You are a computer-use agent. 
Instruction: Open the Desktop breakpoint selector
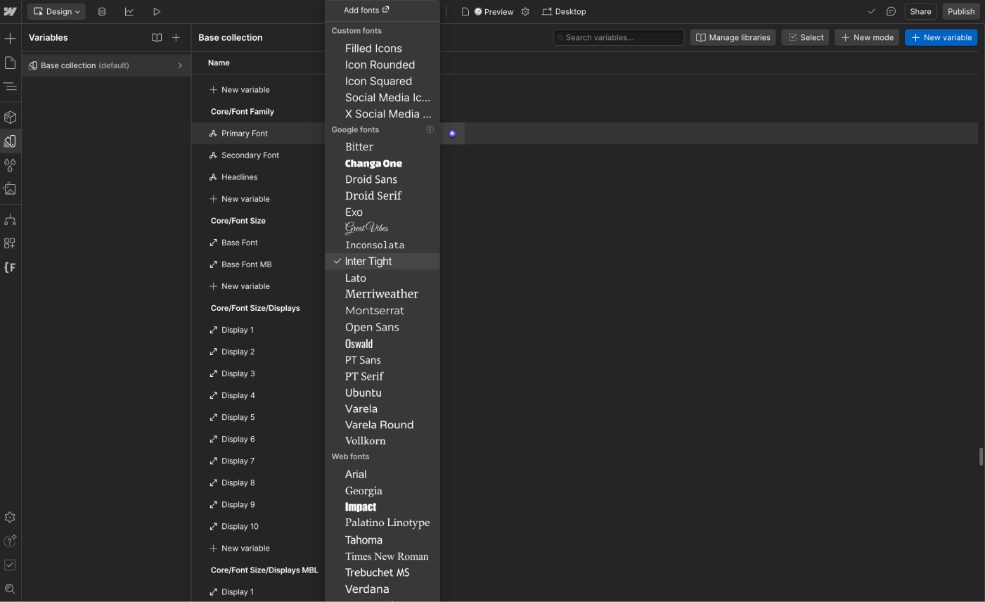564,11
